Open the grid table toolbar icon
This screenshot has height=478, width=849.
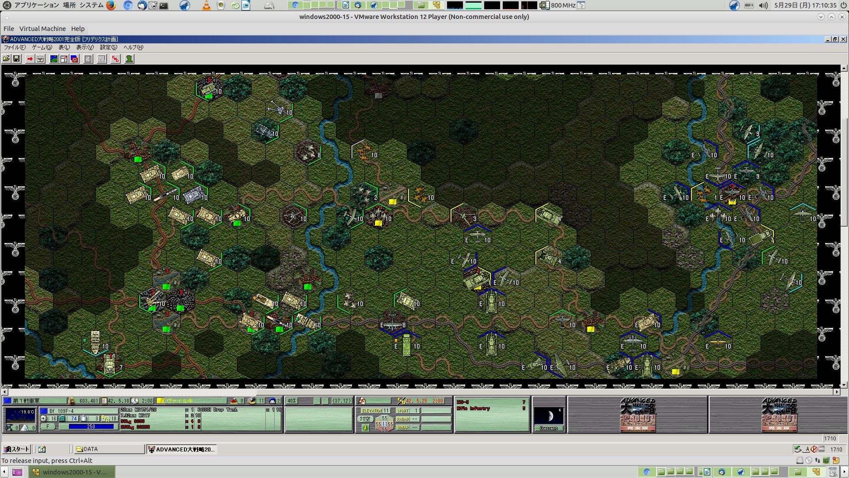[88, 59]
